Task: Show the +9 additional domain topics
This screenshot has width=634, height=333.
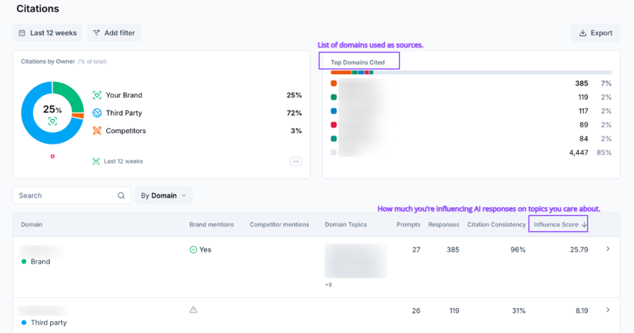Action: tap(329, 285)
